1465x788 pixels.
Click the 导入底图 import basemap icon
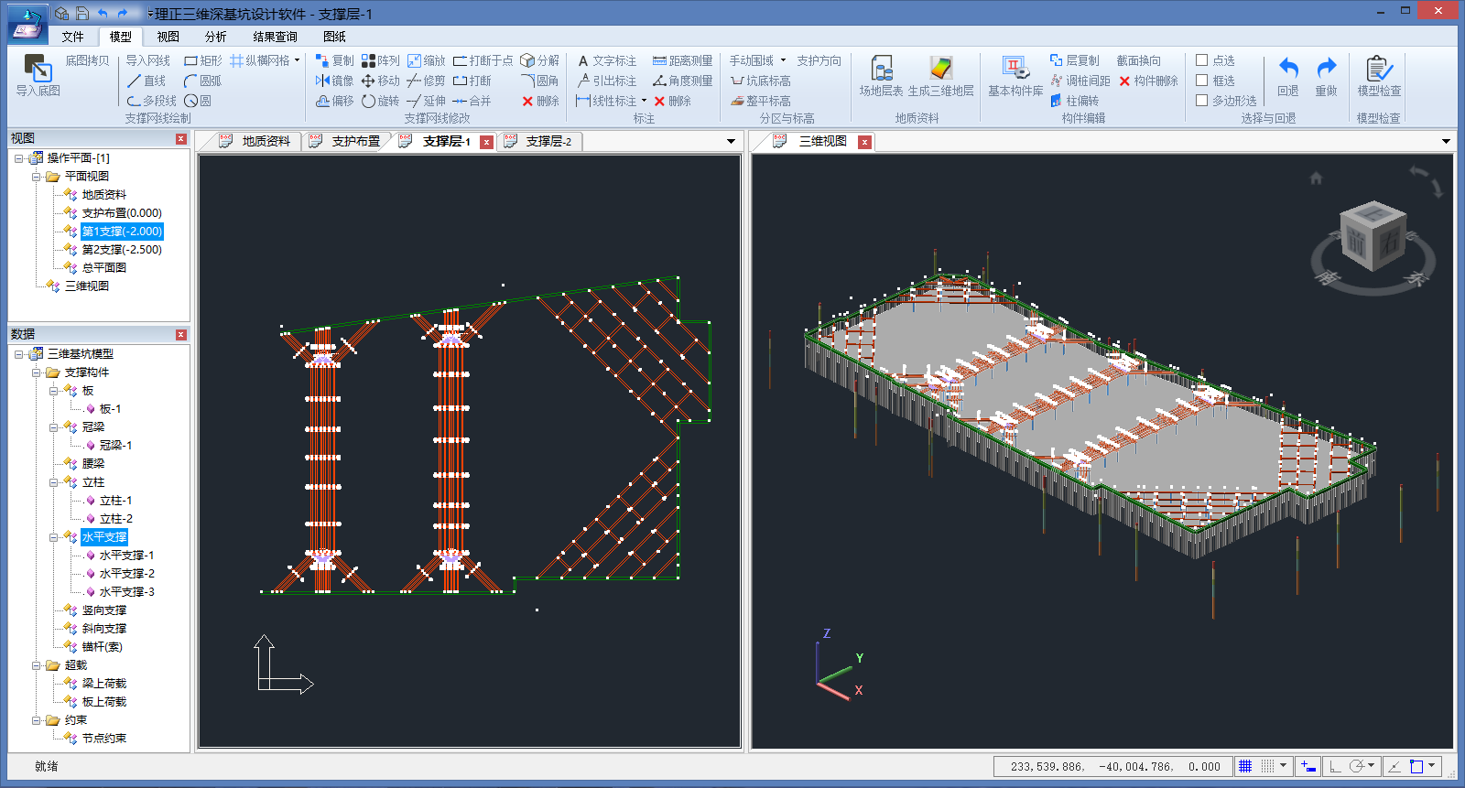pyautogui.click(x=38, y=69)
